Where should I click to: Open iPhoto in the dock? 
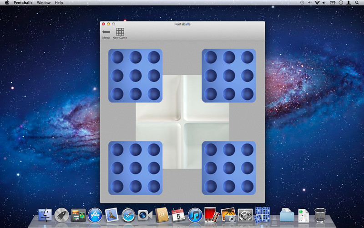point(228,215)
